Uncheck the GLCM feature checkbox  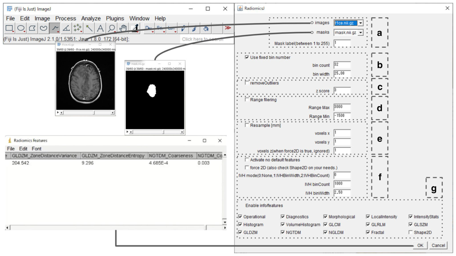click(x=325, y=225)
